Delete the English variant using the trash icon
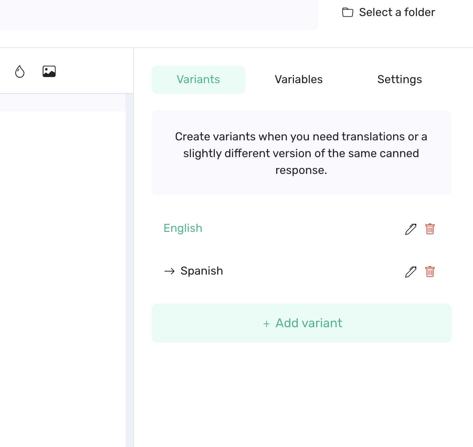 (430, 229)
